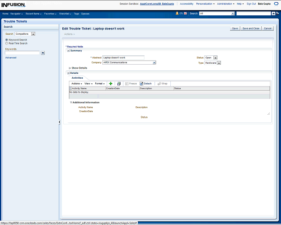
Task: Select the Keyword Search radio button
Action: pyautogui.click(x=7, y=40)
